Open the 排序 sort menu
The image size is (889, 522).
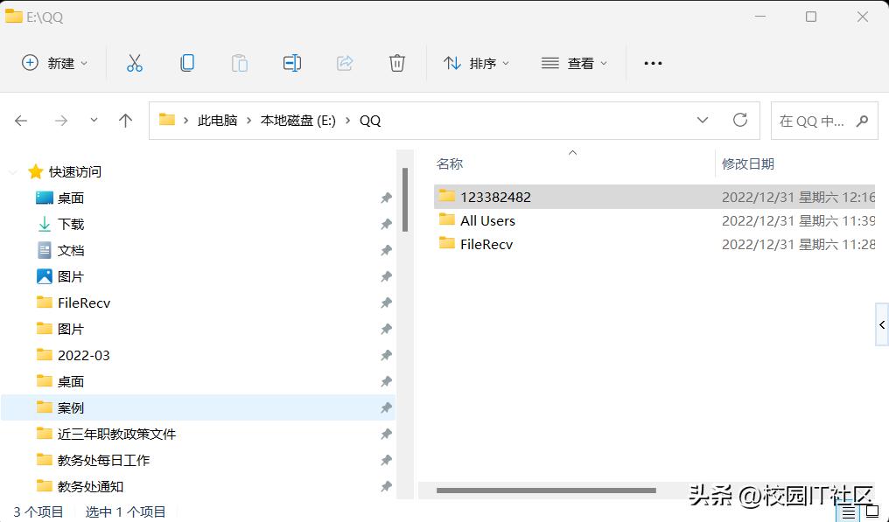477,62
